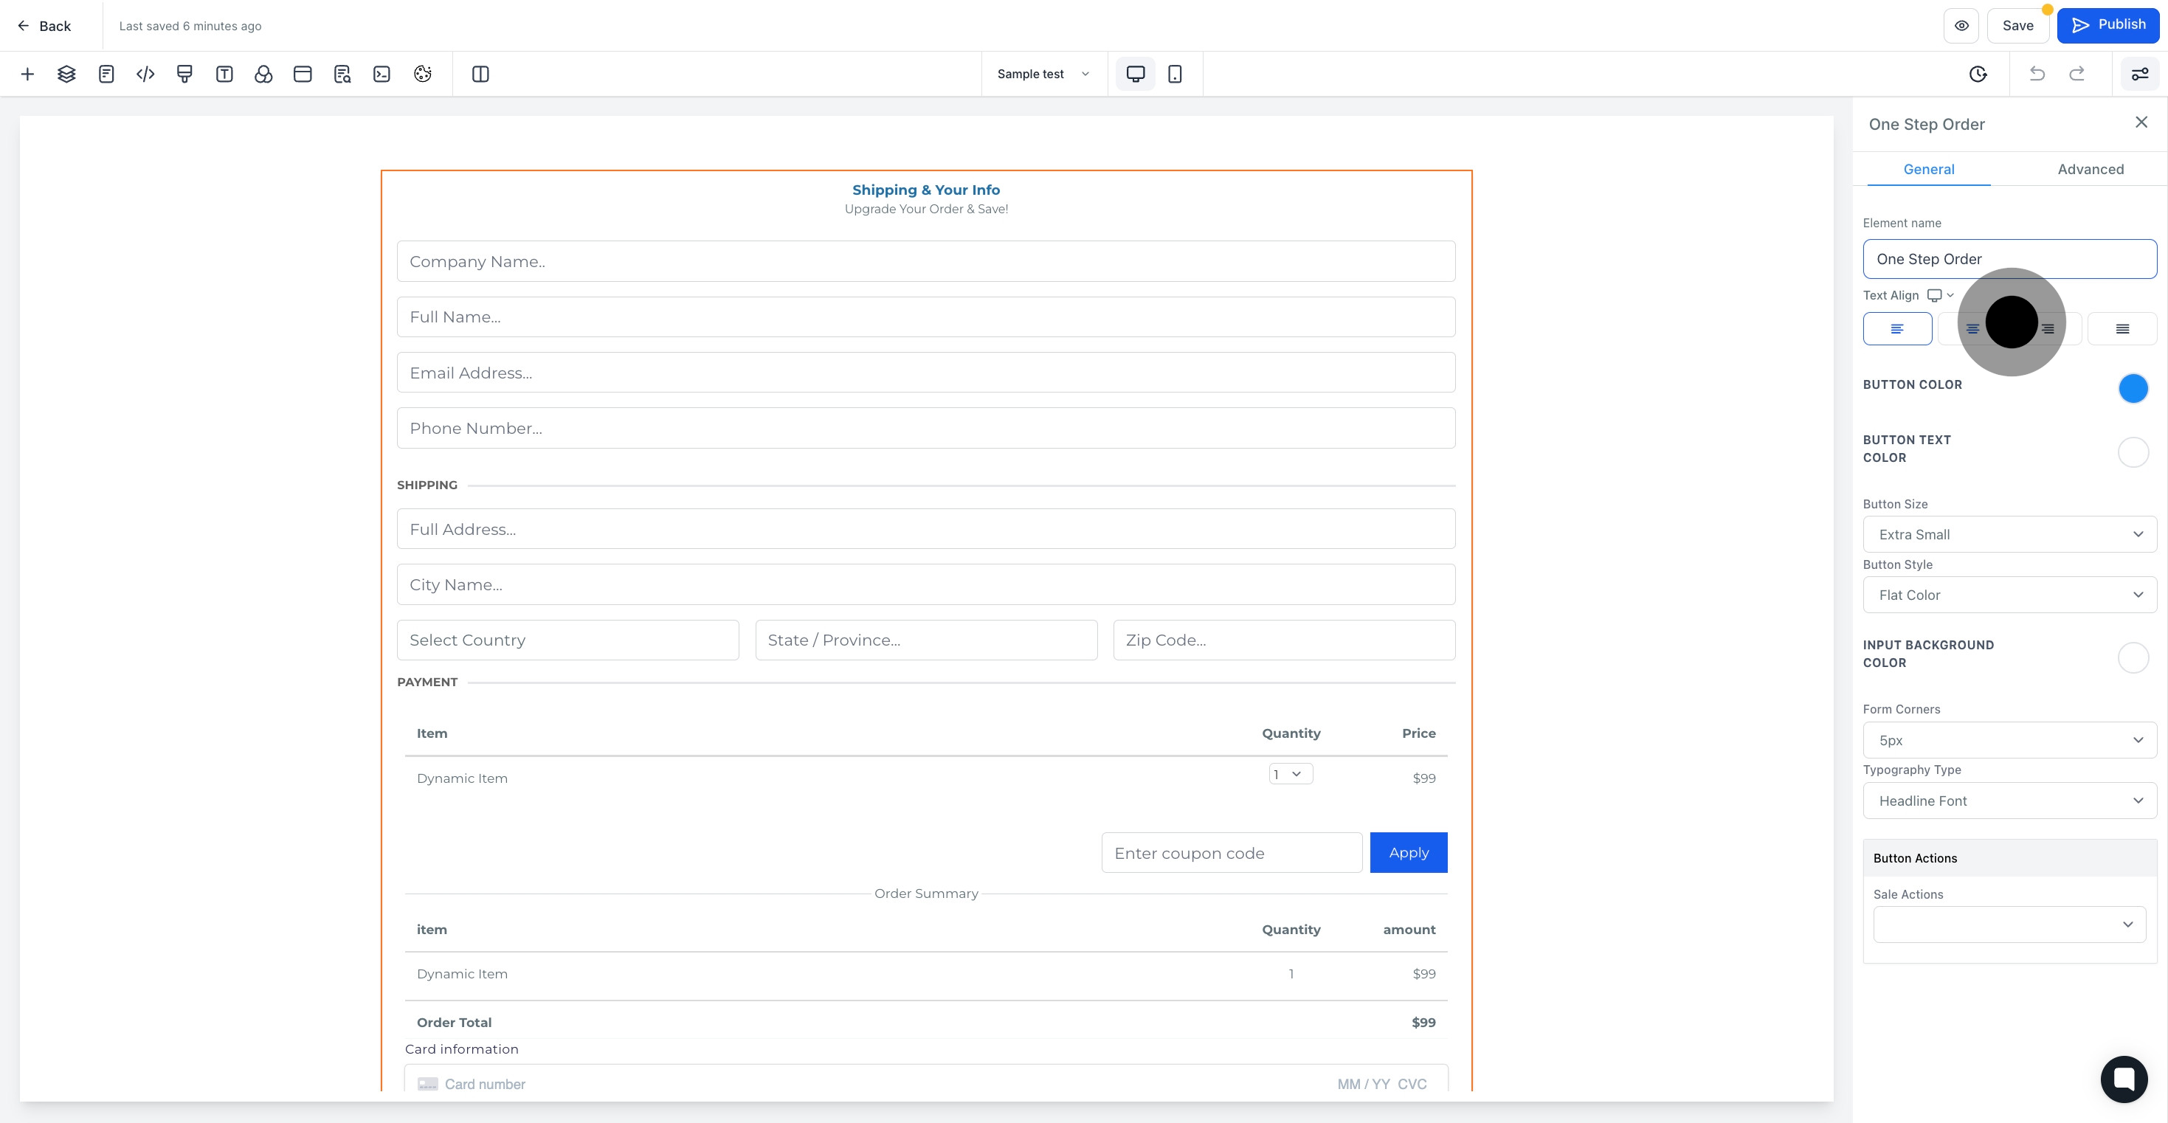Open the custom code brackets icon

point(145,74)
